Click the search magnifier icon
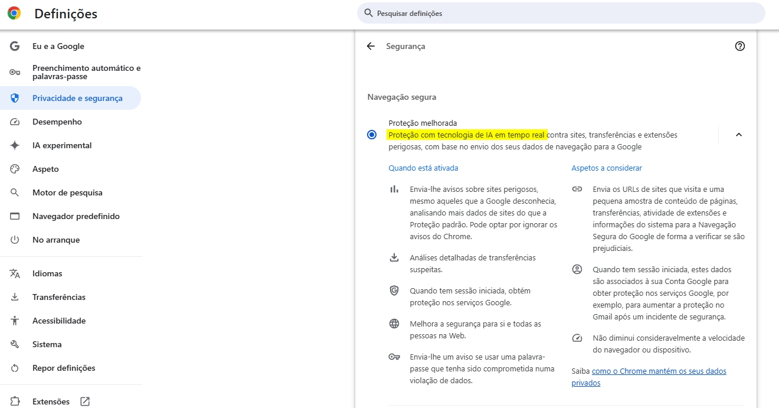Screen dimensions: 779x408 point(369,13)
